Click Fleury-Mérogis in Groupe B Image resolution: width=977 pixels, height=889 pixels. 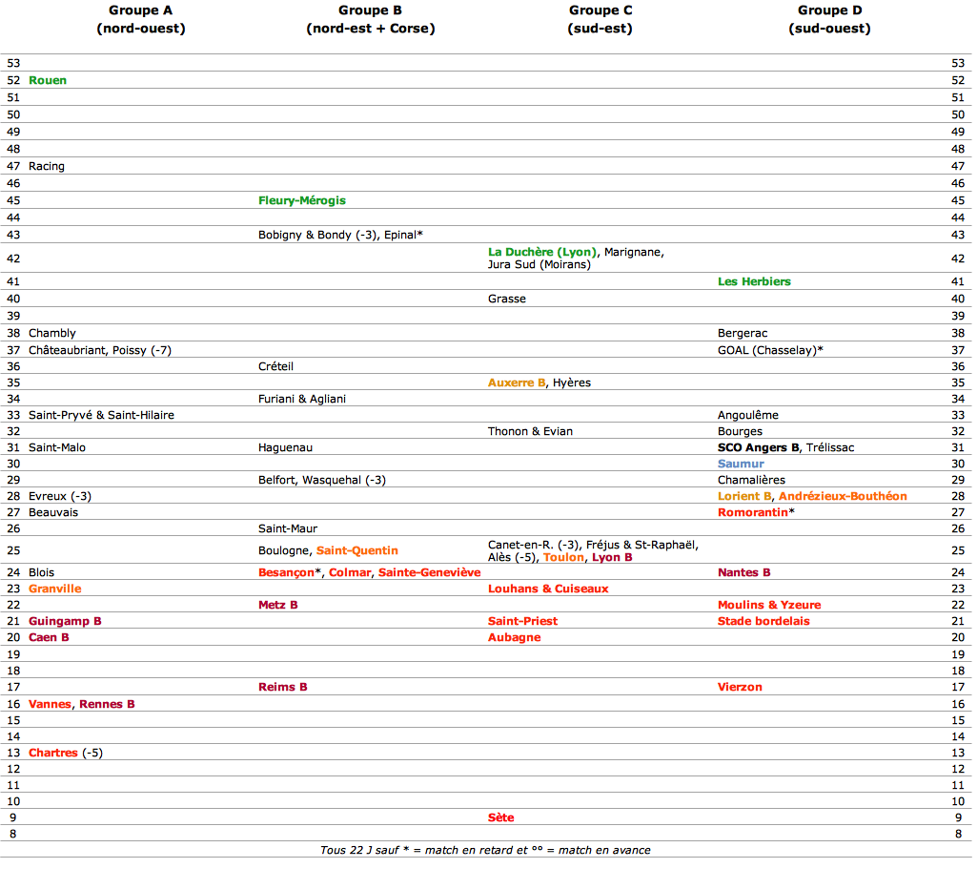(301, 200)
